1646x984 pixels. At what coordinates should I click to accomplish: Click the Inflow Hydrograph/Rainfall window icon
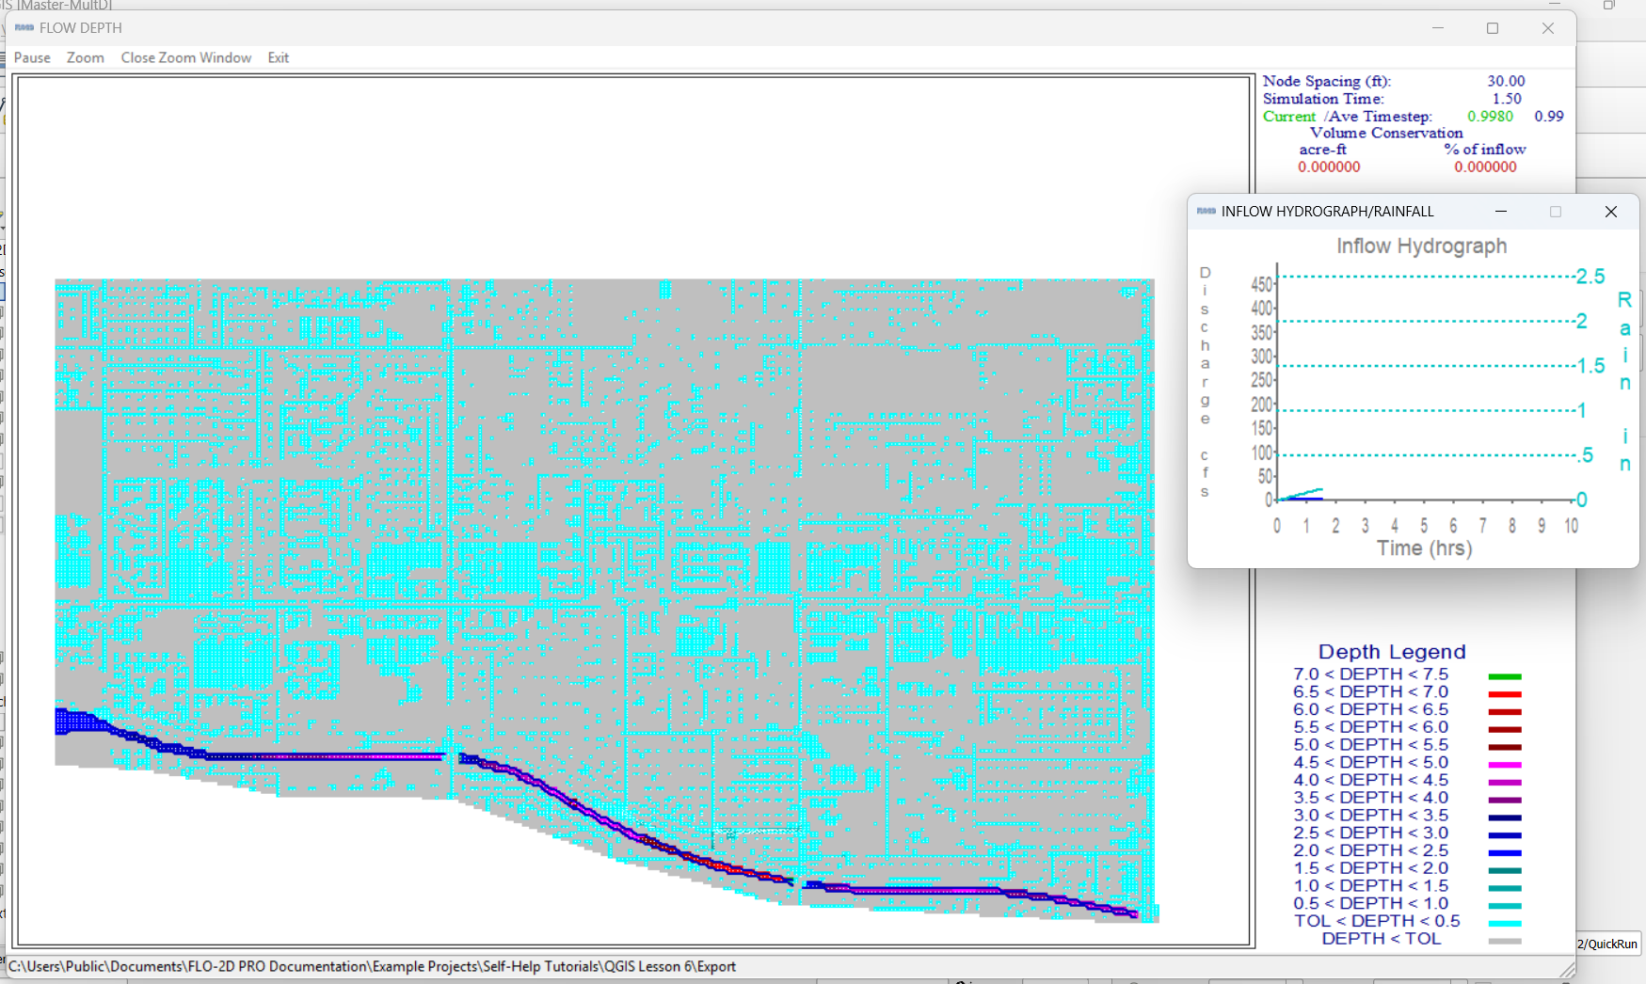pos(1206,212)
